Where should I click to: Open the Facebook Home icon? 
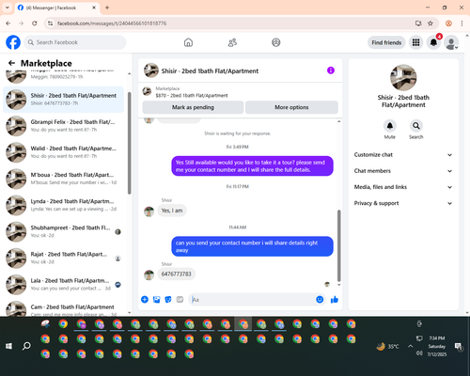(x=188, y=42)
